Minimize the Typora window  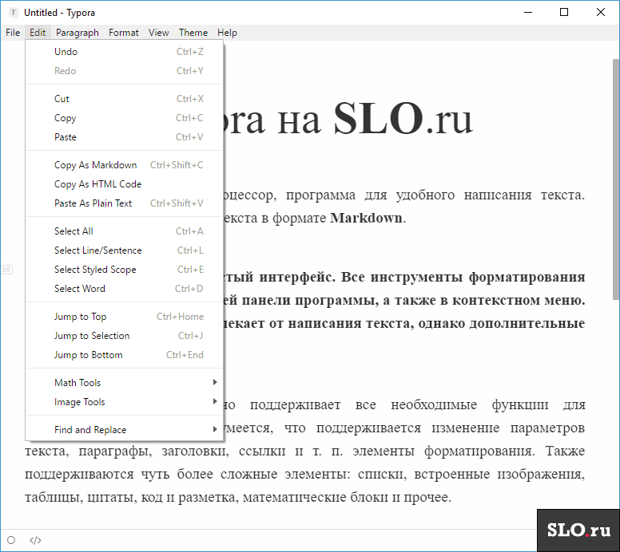coord(528,13)
